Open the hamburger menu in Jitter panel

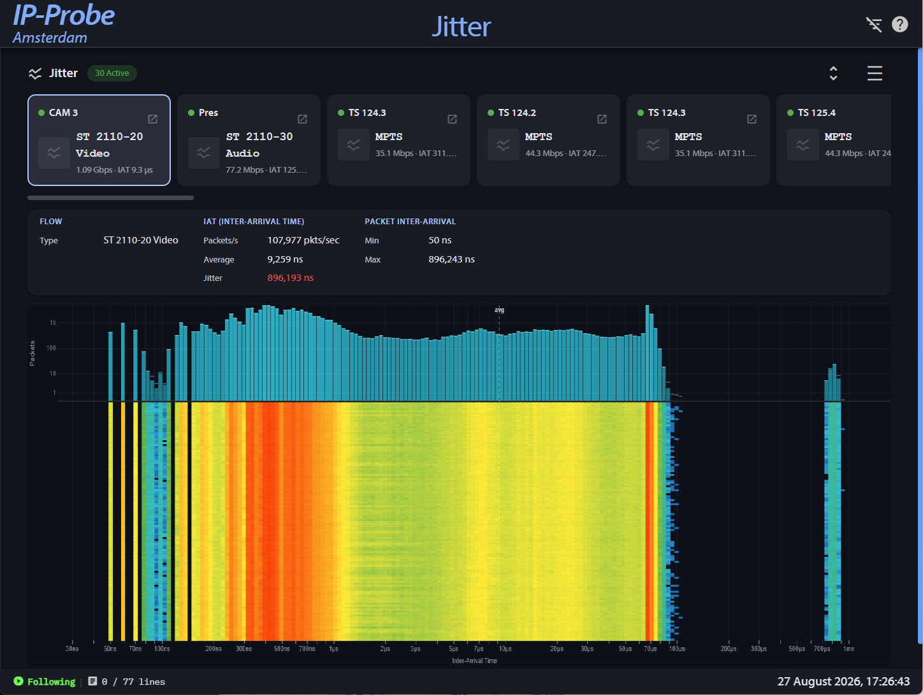(x=875, y=73)
